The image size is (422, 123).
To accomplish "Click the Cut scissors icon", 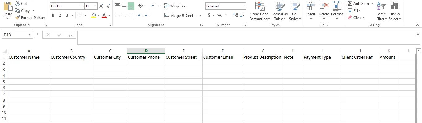I will 18,4.
